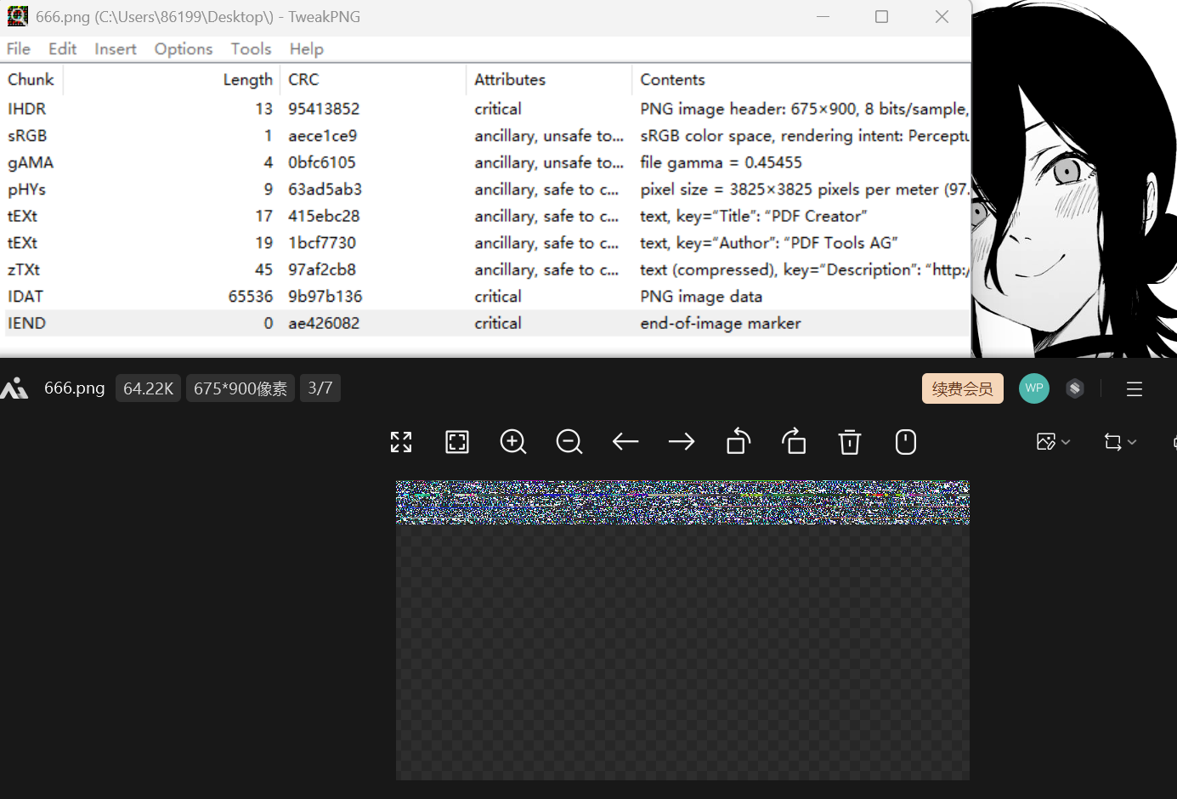Open the Insert menu

pyautogui.click(x=116, y=49)
